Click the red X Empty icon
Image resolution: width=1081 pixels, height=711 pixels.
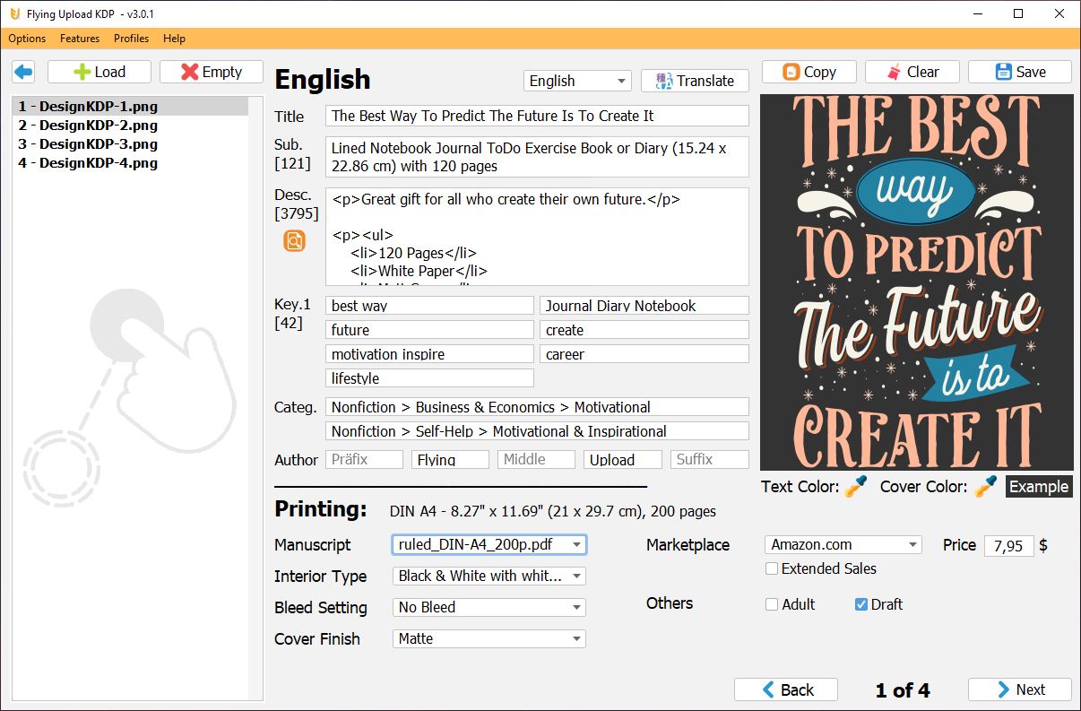click(190, 71)
